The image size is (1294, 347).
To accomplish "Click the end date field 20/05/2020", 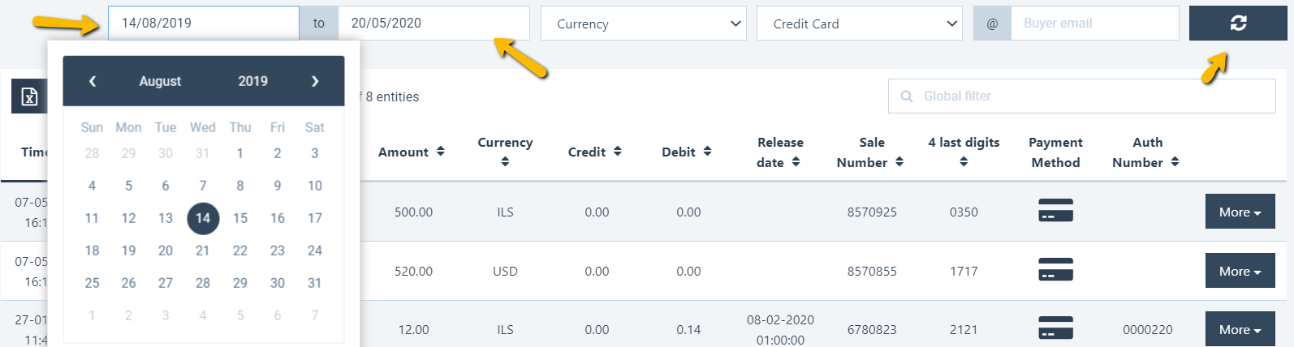I will pos(433,24).
